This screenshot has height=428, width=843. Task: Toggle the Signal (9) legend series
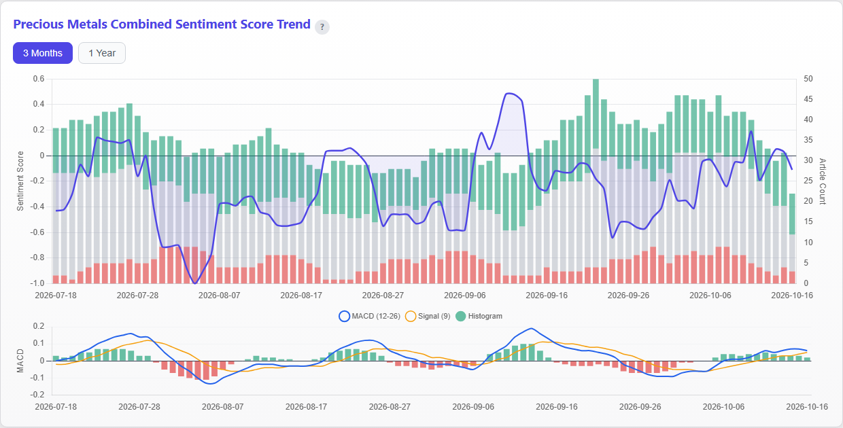[x=428, y=316]
